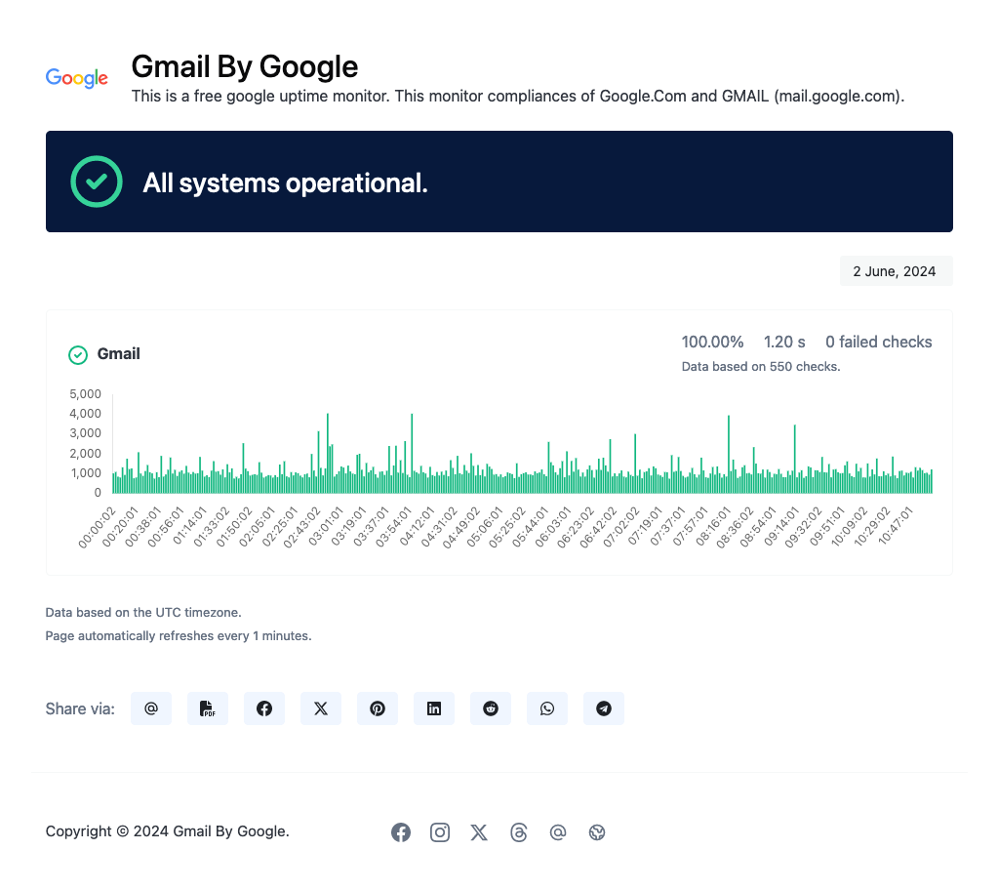
Task: Share the page on X from the share row
Action: point(321,708)
